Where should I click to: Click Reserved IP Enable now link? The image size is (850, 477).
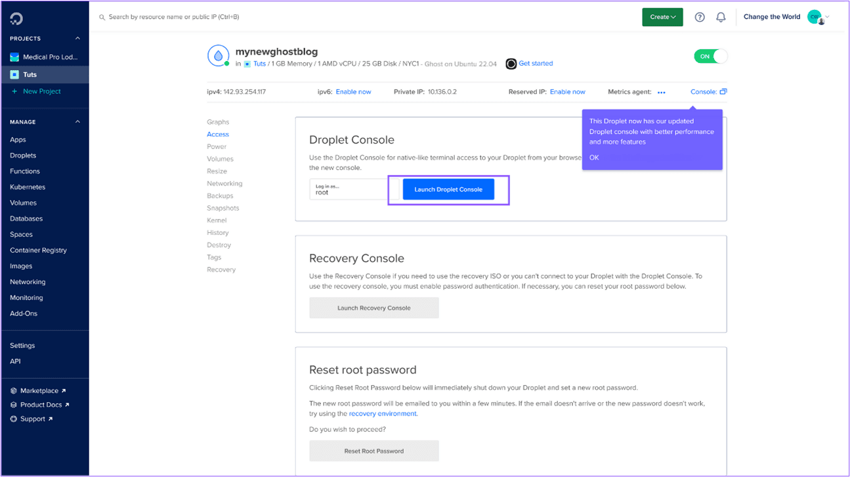567,92
